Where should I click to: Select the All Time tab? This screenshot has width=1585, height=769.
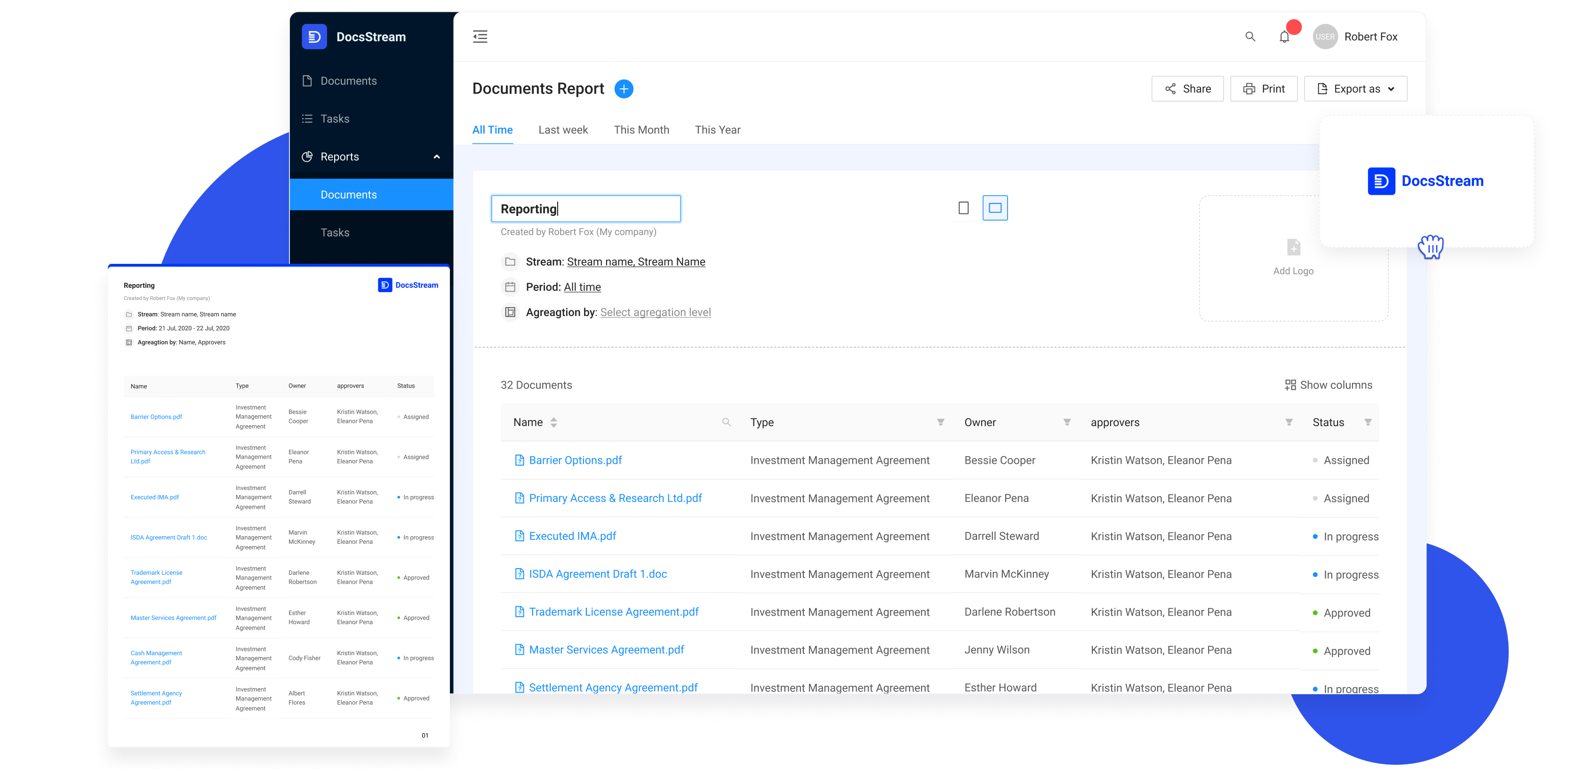point(492,129)
